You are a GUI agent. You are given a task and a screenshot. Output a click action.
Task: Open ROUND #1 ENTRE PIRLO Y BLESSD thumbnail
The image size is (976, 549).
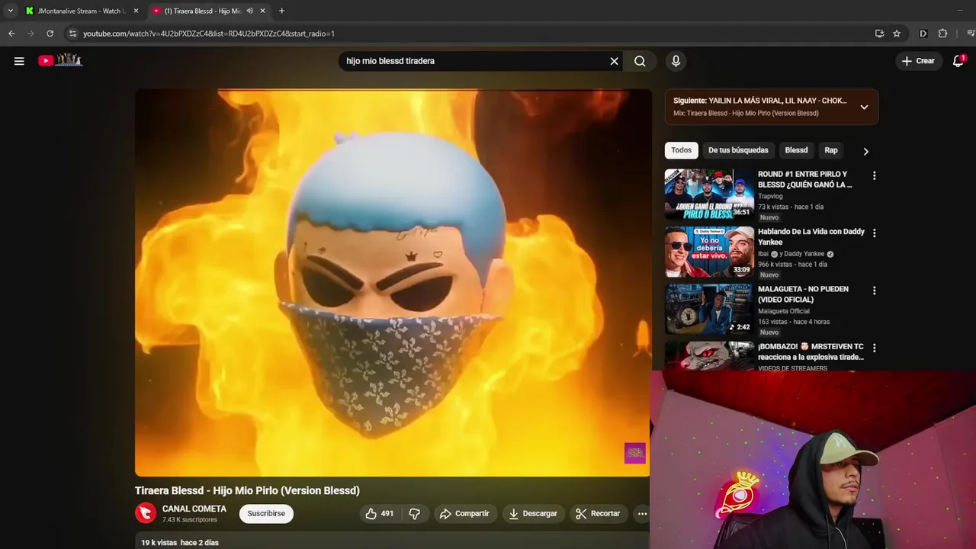point(709,194)
